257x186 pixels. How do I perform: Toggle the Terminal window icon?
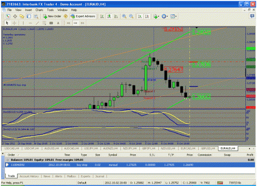coord(29,16)
